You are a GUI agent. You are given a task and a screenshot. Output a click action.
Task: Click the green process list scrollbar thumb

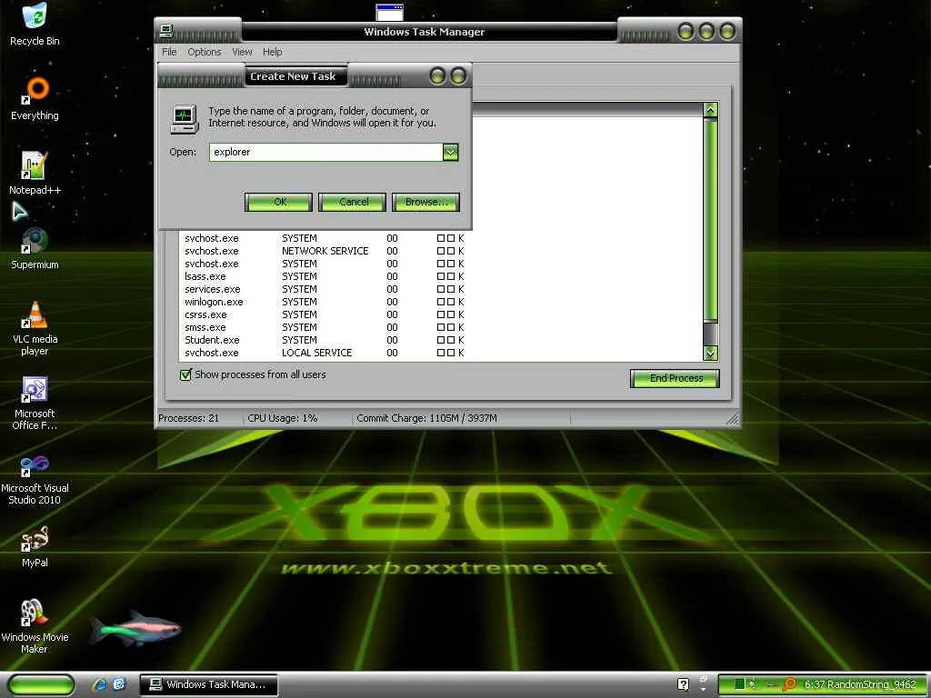click(x=711, y=220)
